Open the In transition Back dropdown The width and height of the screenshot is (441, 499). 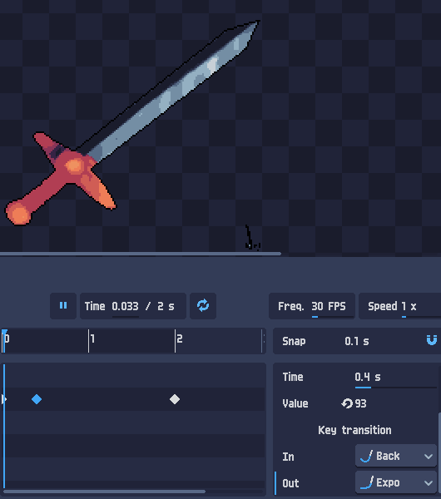pos(396,456)
